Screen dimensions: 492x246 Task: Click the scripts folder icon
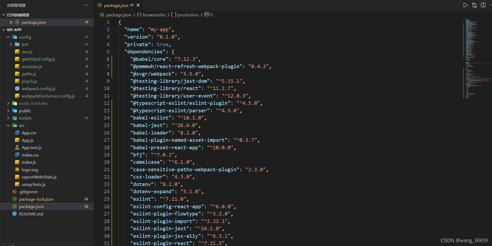click(x=14, y=118)
